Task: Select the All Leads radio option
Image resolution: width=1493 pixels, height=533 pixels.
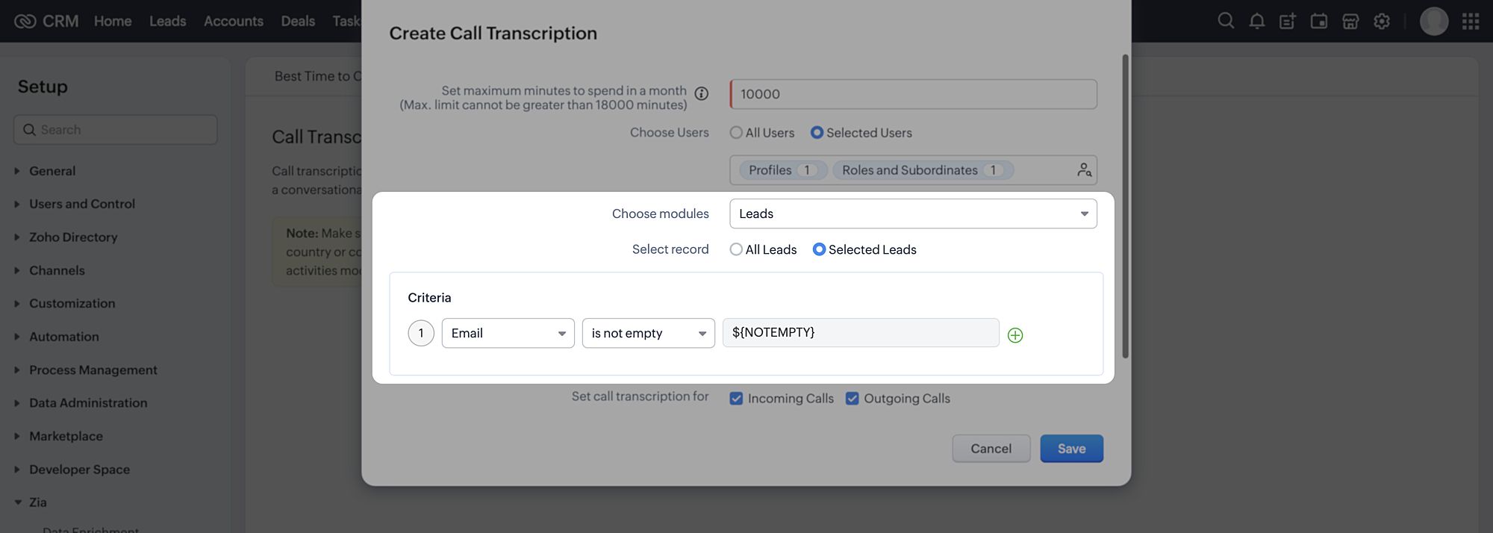Action: [737, 249]
